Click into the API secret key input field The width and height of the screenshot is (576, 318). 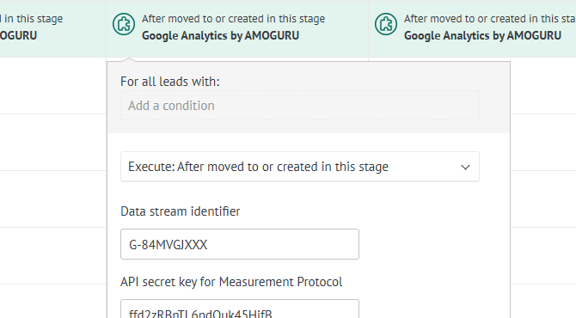pos(240,309)
